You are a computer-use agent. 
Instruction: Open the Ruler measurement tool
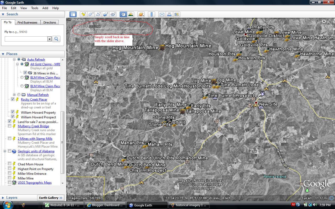152,14
